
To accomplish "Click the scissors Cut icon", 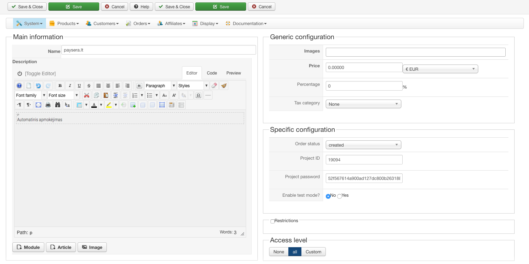I will pyautogui.click(x=87, y=95).
